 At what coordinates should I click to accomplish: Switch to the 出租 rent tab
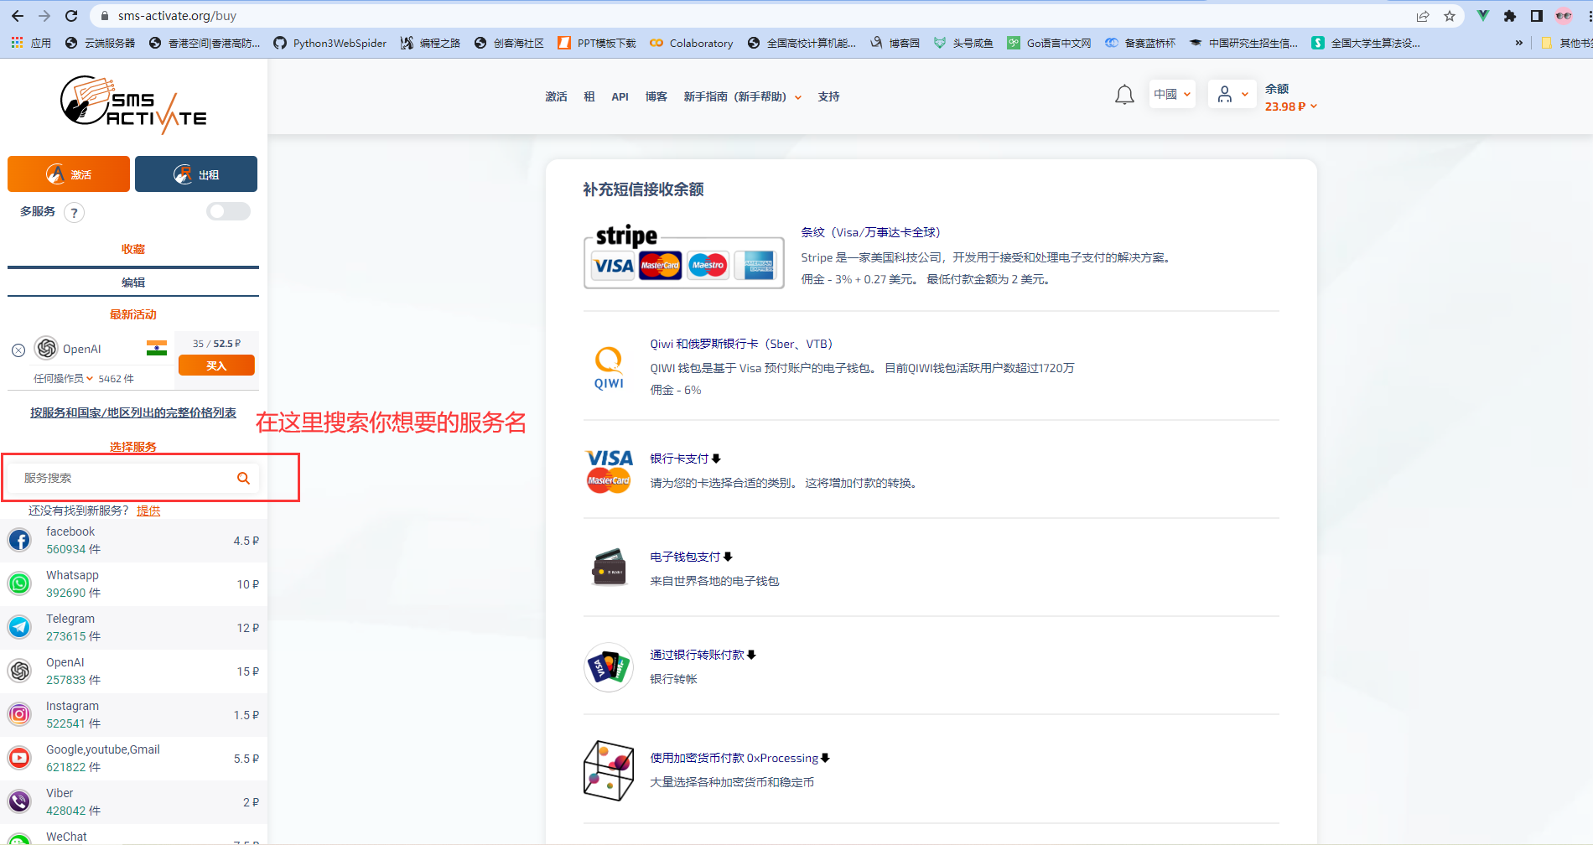tap(196, 174)
